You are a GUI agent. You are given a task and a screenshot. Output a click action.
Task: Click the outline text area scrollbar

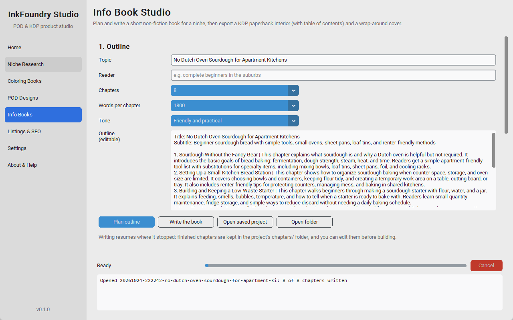(493, 150)
